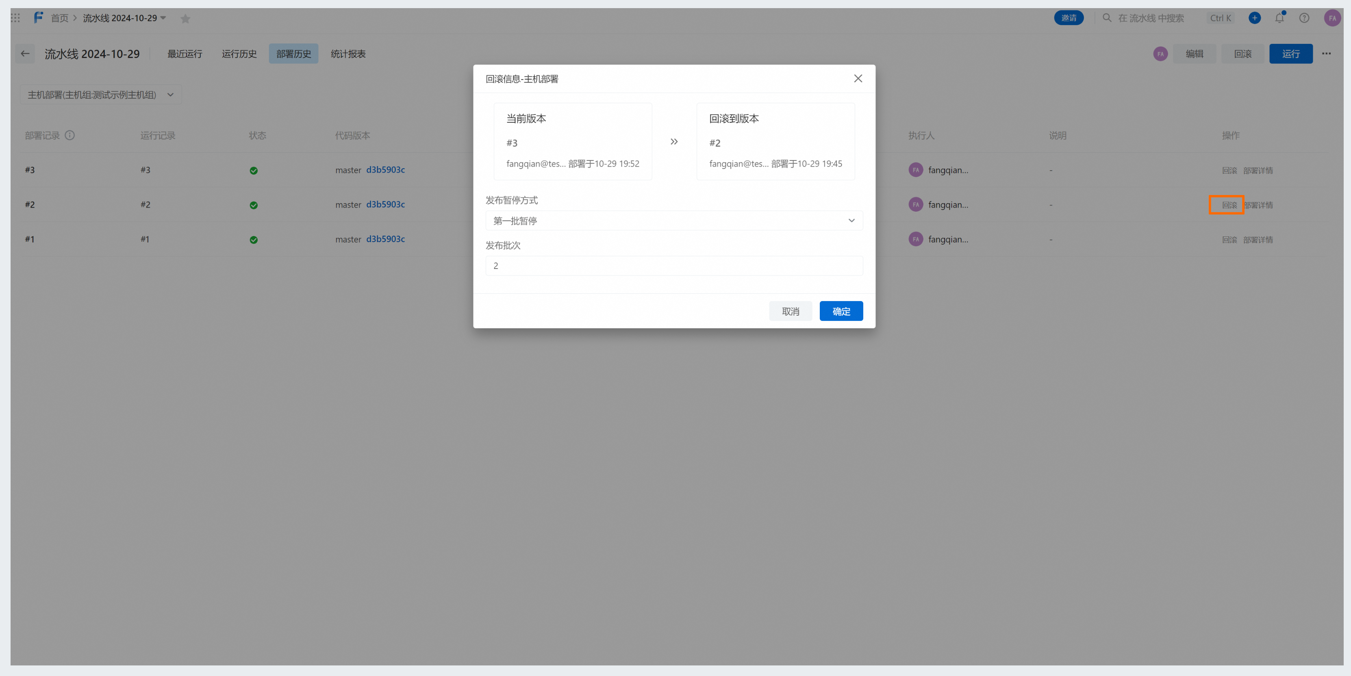
Task: Open the FA user avatar menu
Action: [1332, 18]
